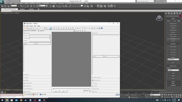Click Open Listener in MAXScript rollout
Screen dimensions: 182x102
(x=173, y=47)
